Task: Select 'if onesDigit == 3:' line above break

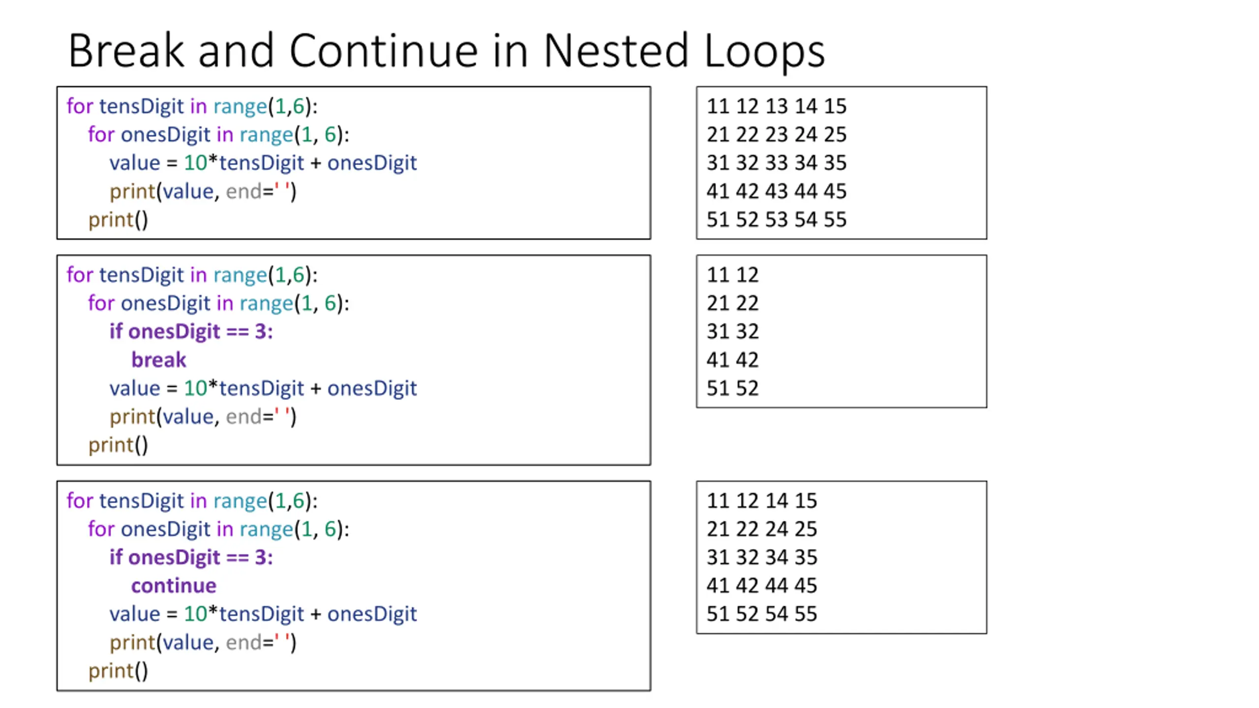Action: click(191, 332)
